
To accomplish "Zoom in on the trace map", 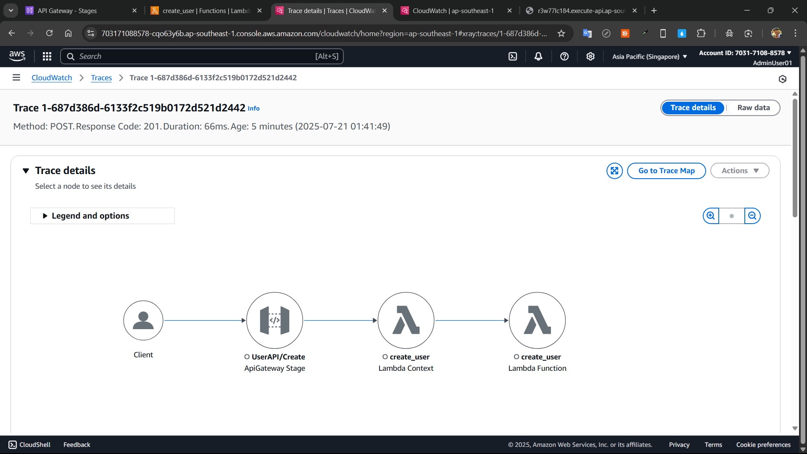I will (711, 216).
